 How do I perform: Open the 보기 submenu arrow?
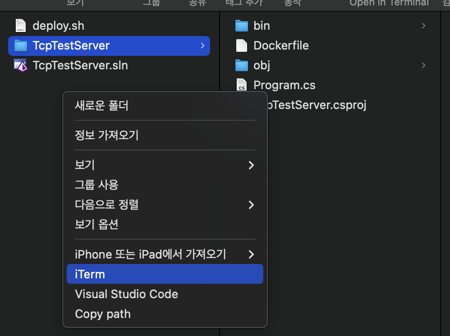(251, 165)
